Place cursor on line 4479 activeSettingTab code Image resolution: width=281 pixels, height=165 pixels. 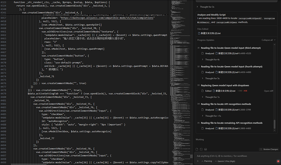[97, 93]
